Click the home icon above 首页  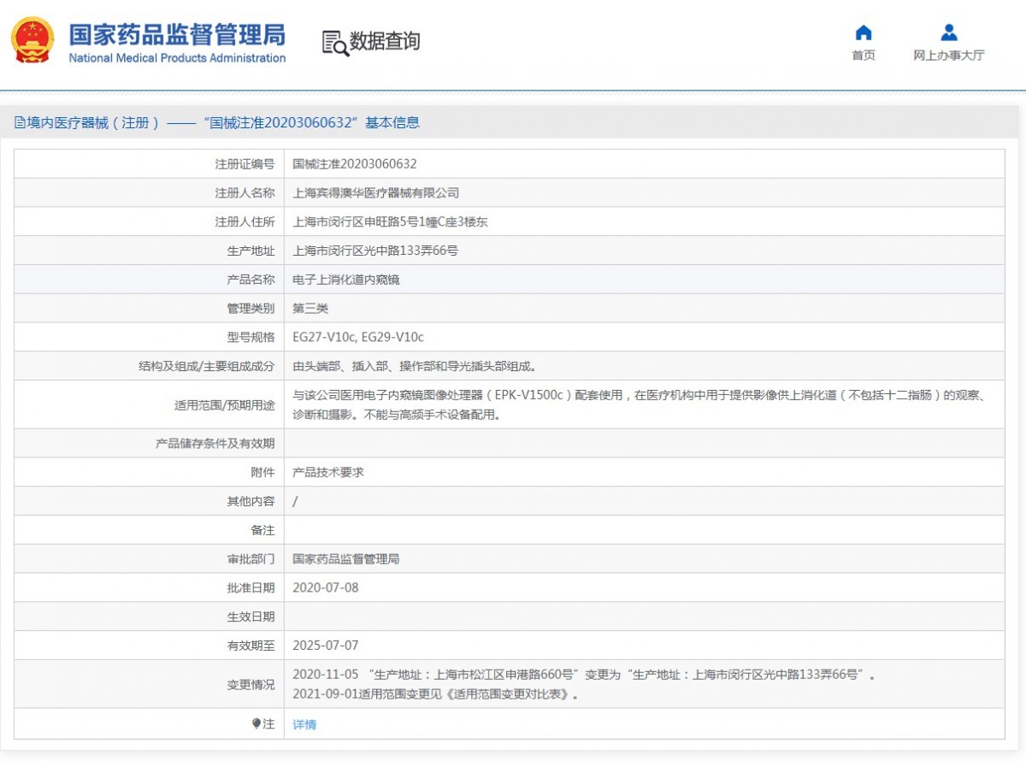pos(864,33)
